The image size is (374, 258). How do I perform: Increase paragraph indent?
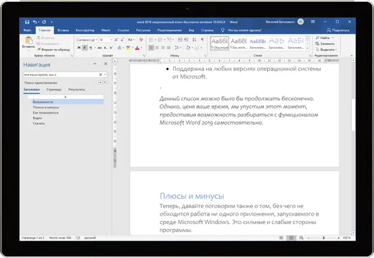[186, 40]
